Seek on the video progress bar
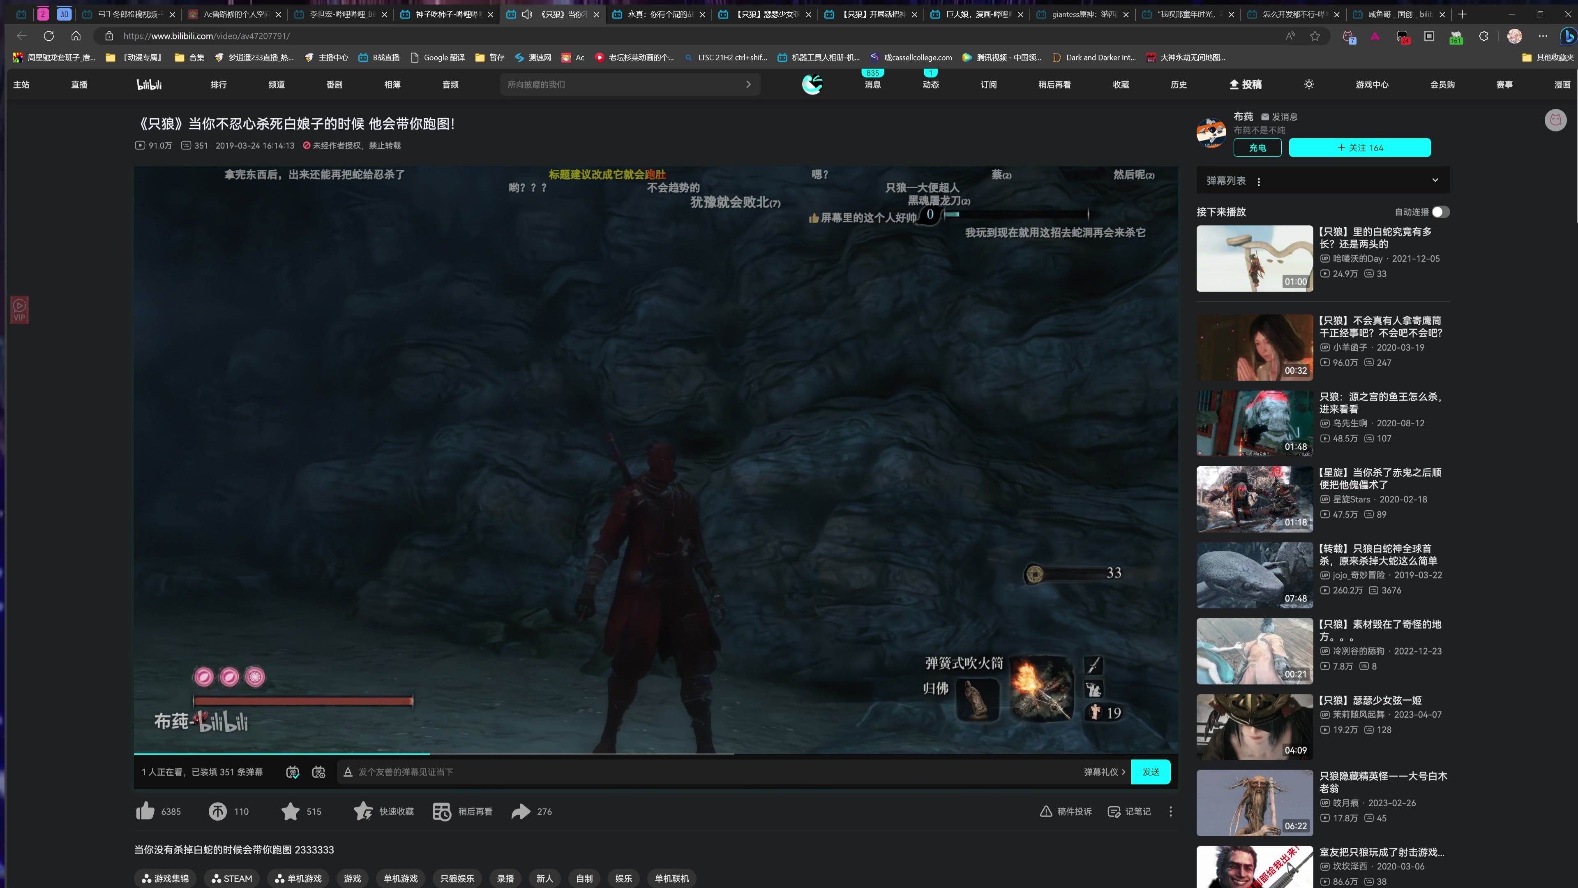Screen dimensions: 1578x888 click(x=655, y=753)
